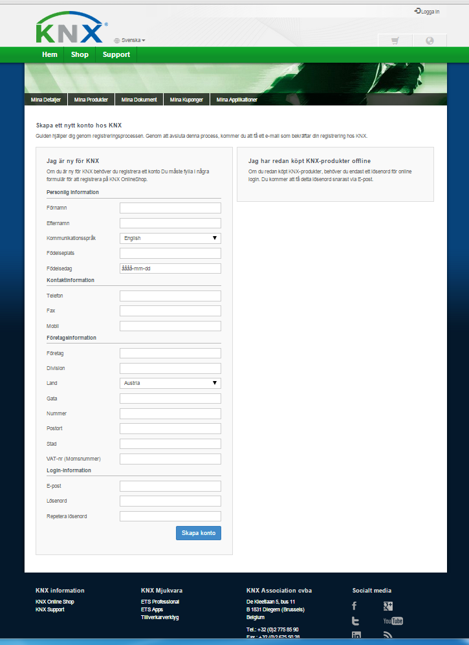This screenshot has height=645, width=469.
Task: Click the VAT-nr input field
Action: pyautogui.click(x=170, y=459)
